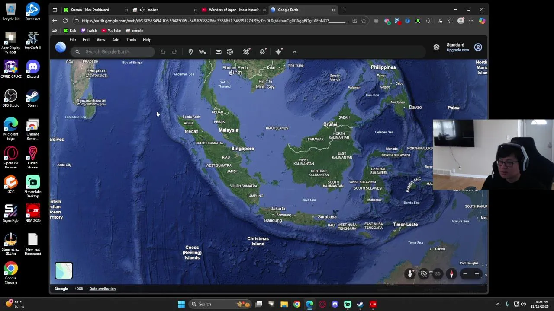Click the Jakarta map label
The image size is (554, 311).
coord(278,209)
